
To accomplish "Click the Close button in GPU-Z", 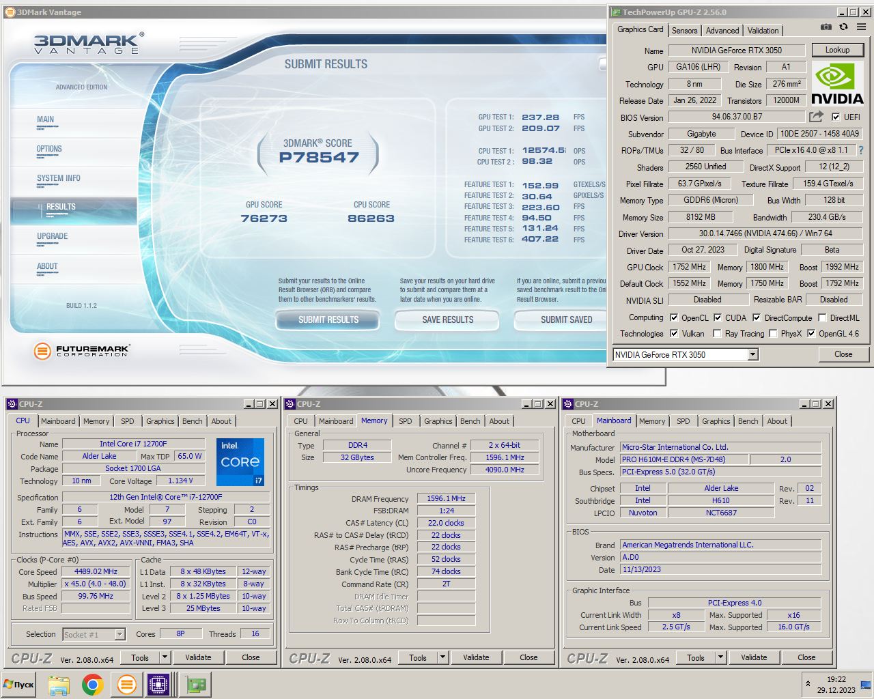I will click(843, 354).
